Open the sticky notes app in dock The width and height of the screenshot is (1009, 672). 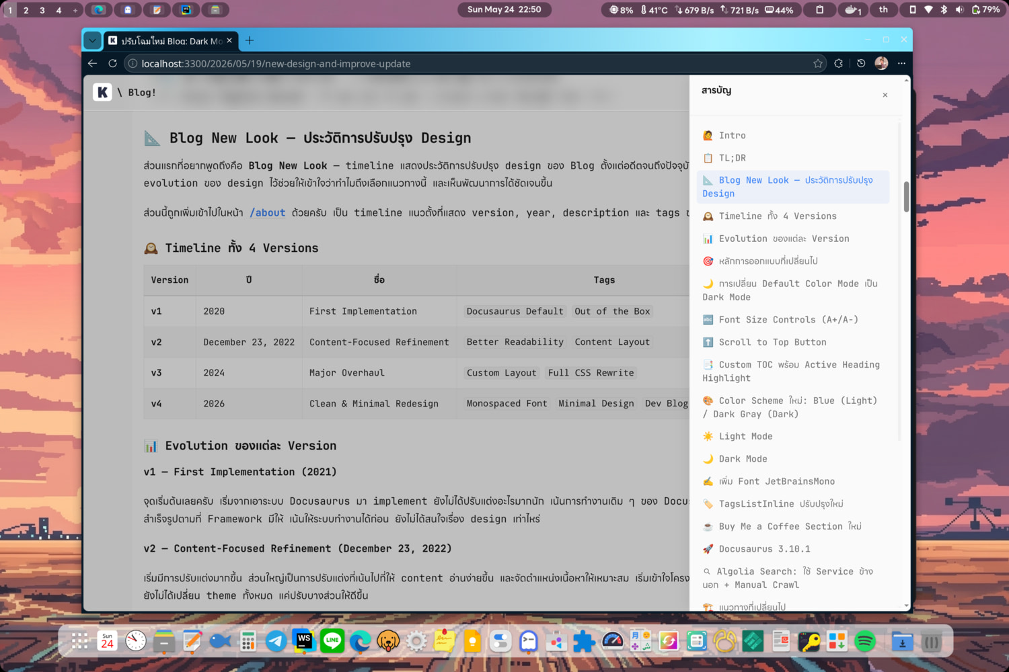tap(444, 641)
